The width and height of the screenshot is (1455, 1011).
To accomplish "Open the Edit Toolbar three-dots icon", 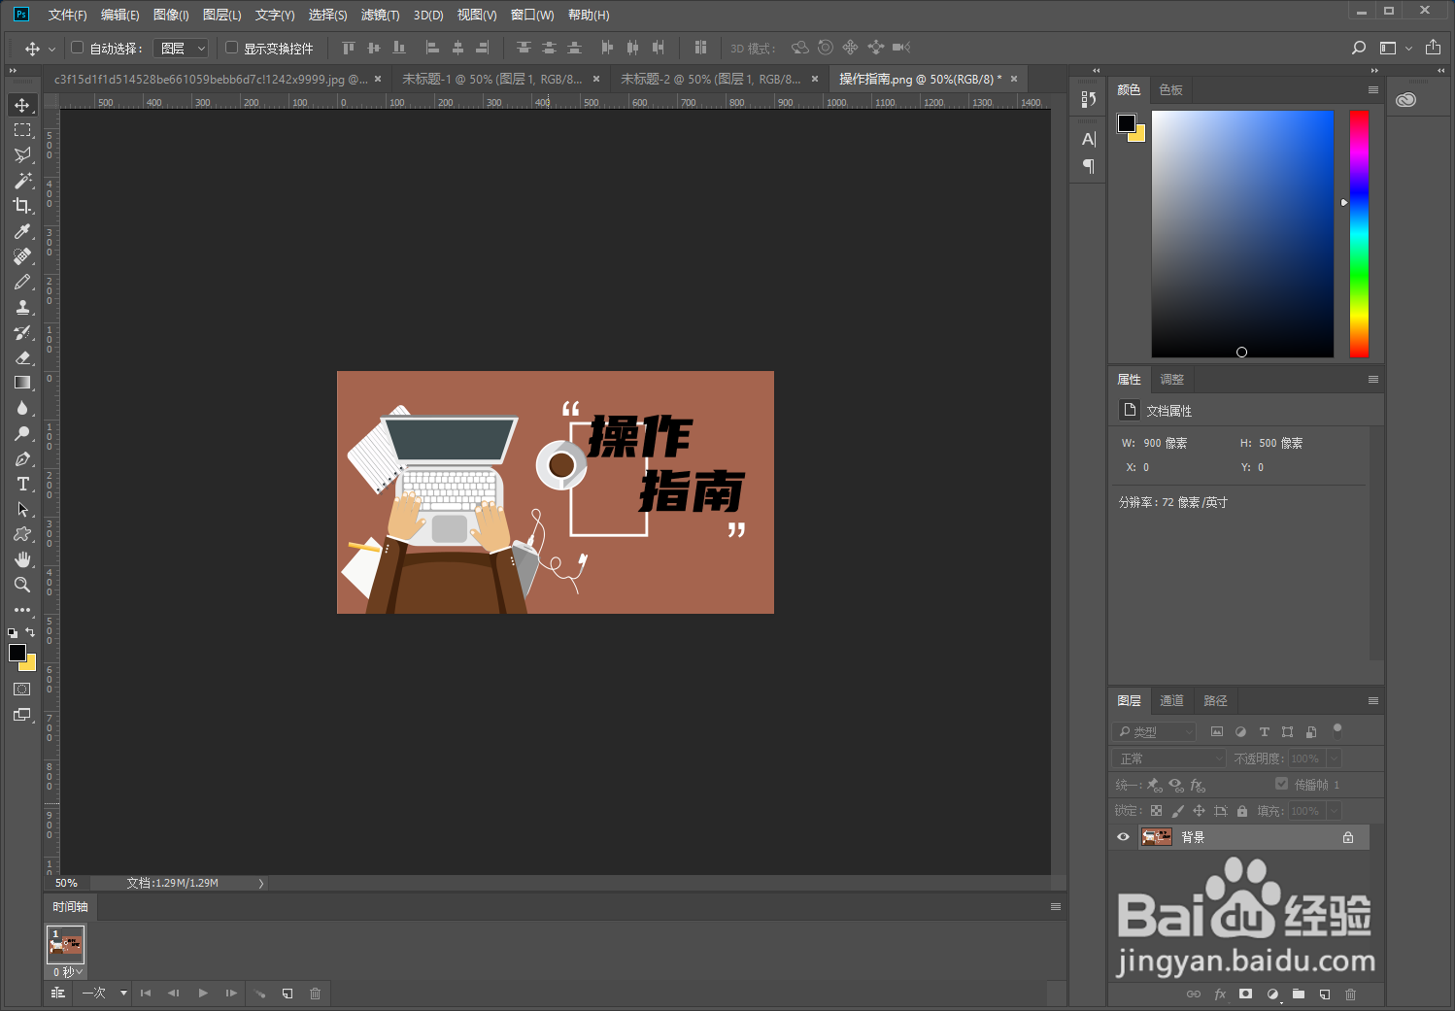I will pyautogui.click(x=22, y=610).
